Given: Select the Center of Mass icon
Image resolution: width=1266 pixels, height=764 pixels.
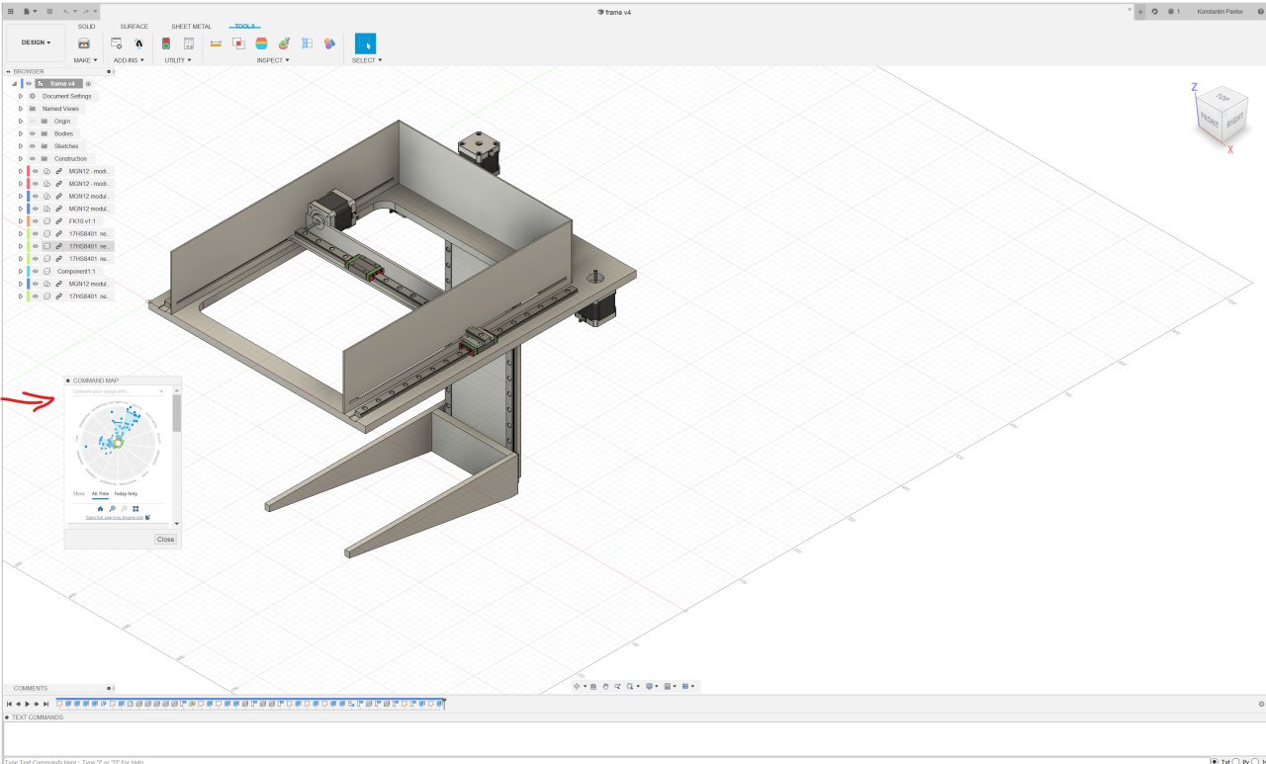Looking at the screenshot, I should point(329,43).
